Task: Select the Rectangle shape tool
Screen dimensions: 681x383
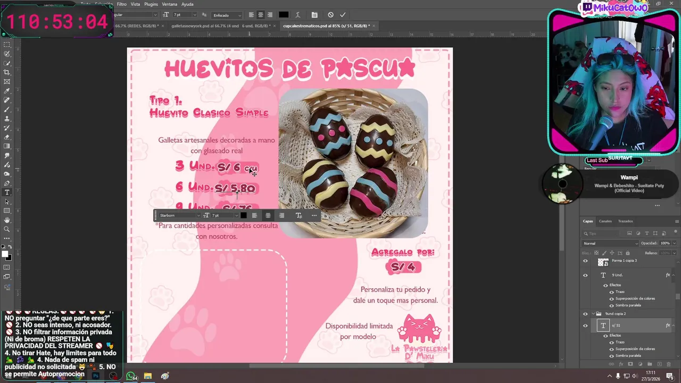Action: click(x=7, y=211)
